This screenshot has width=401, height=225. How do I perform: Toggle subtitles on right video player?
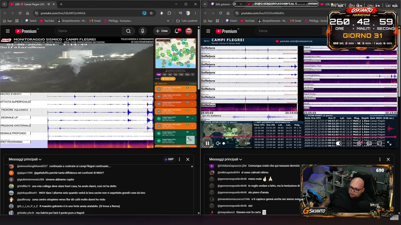pos(350,143)
